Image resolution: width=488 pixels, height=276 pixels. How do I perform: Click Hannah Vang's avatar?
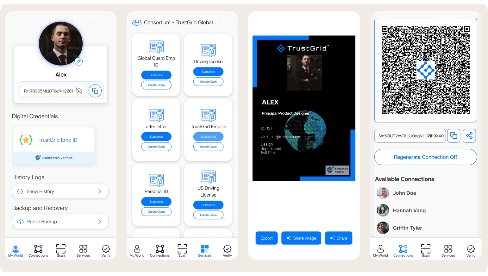point(383,210)
